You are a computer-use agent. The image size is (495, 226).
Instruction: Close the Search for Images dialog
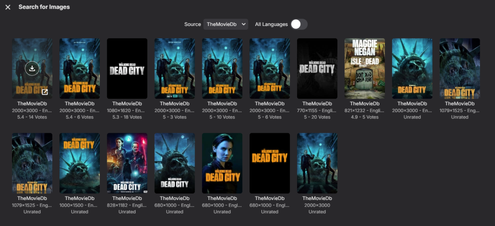8,7
